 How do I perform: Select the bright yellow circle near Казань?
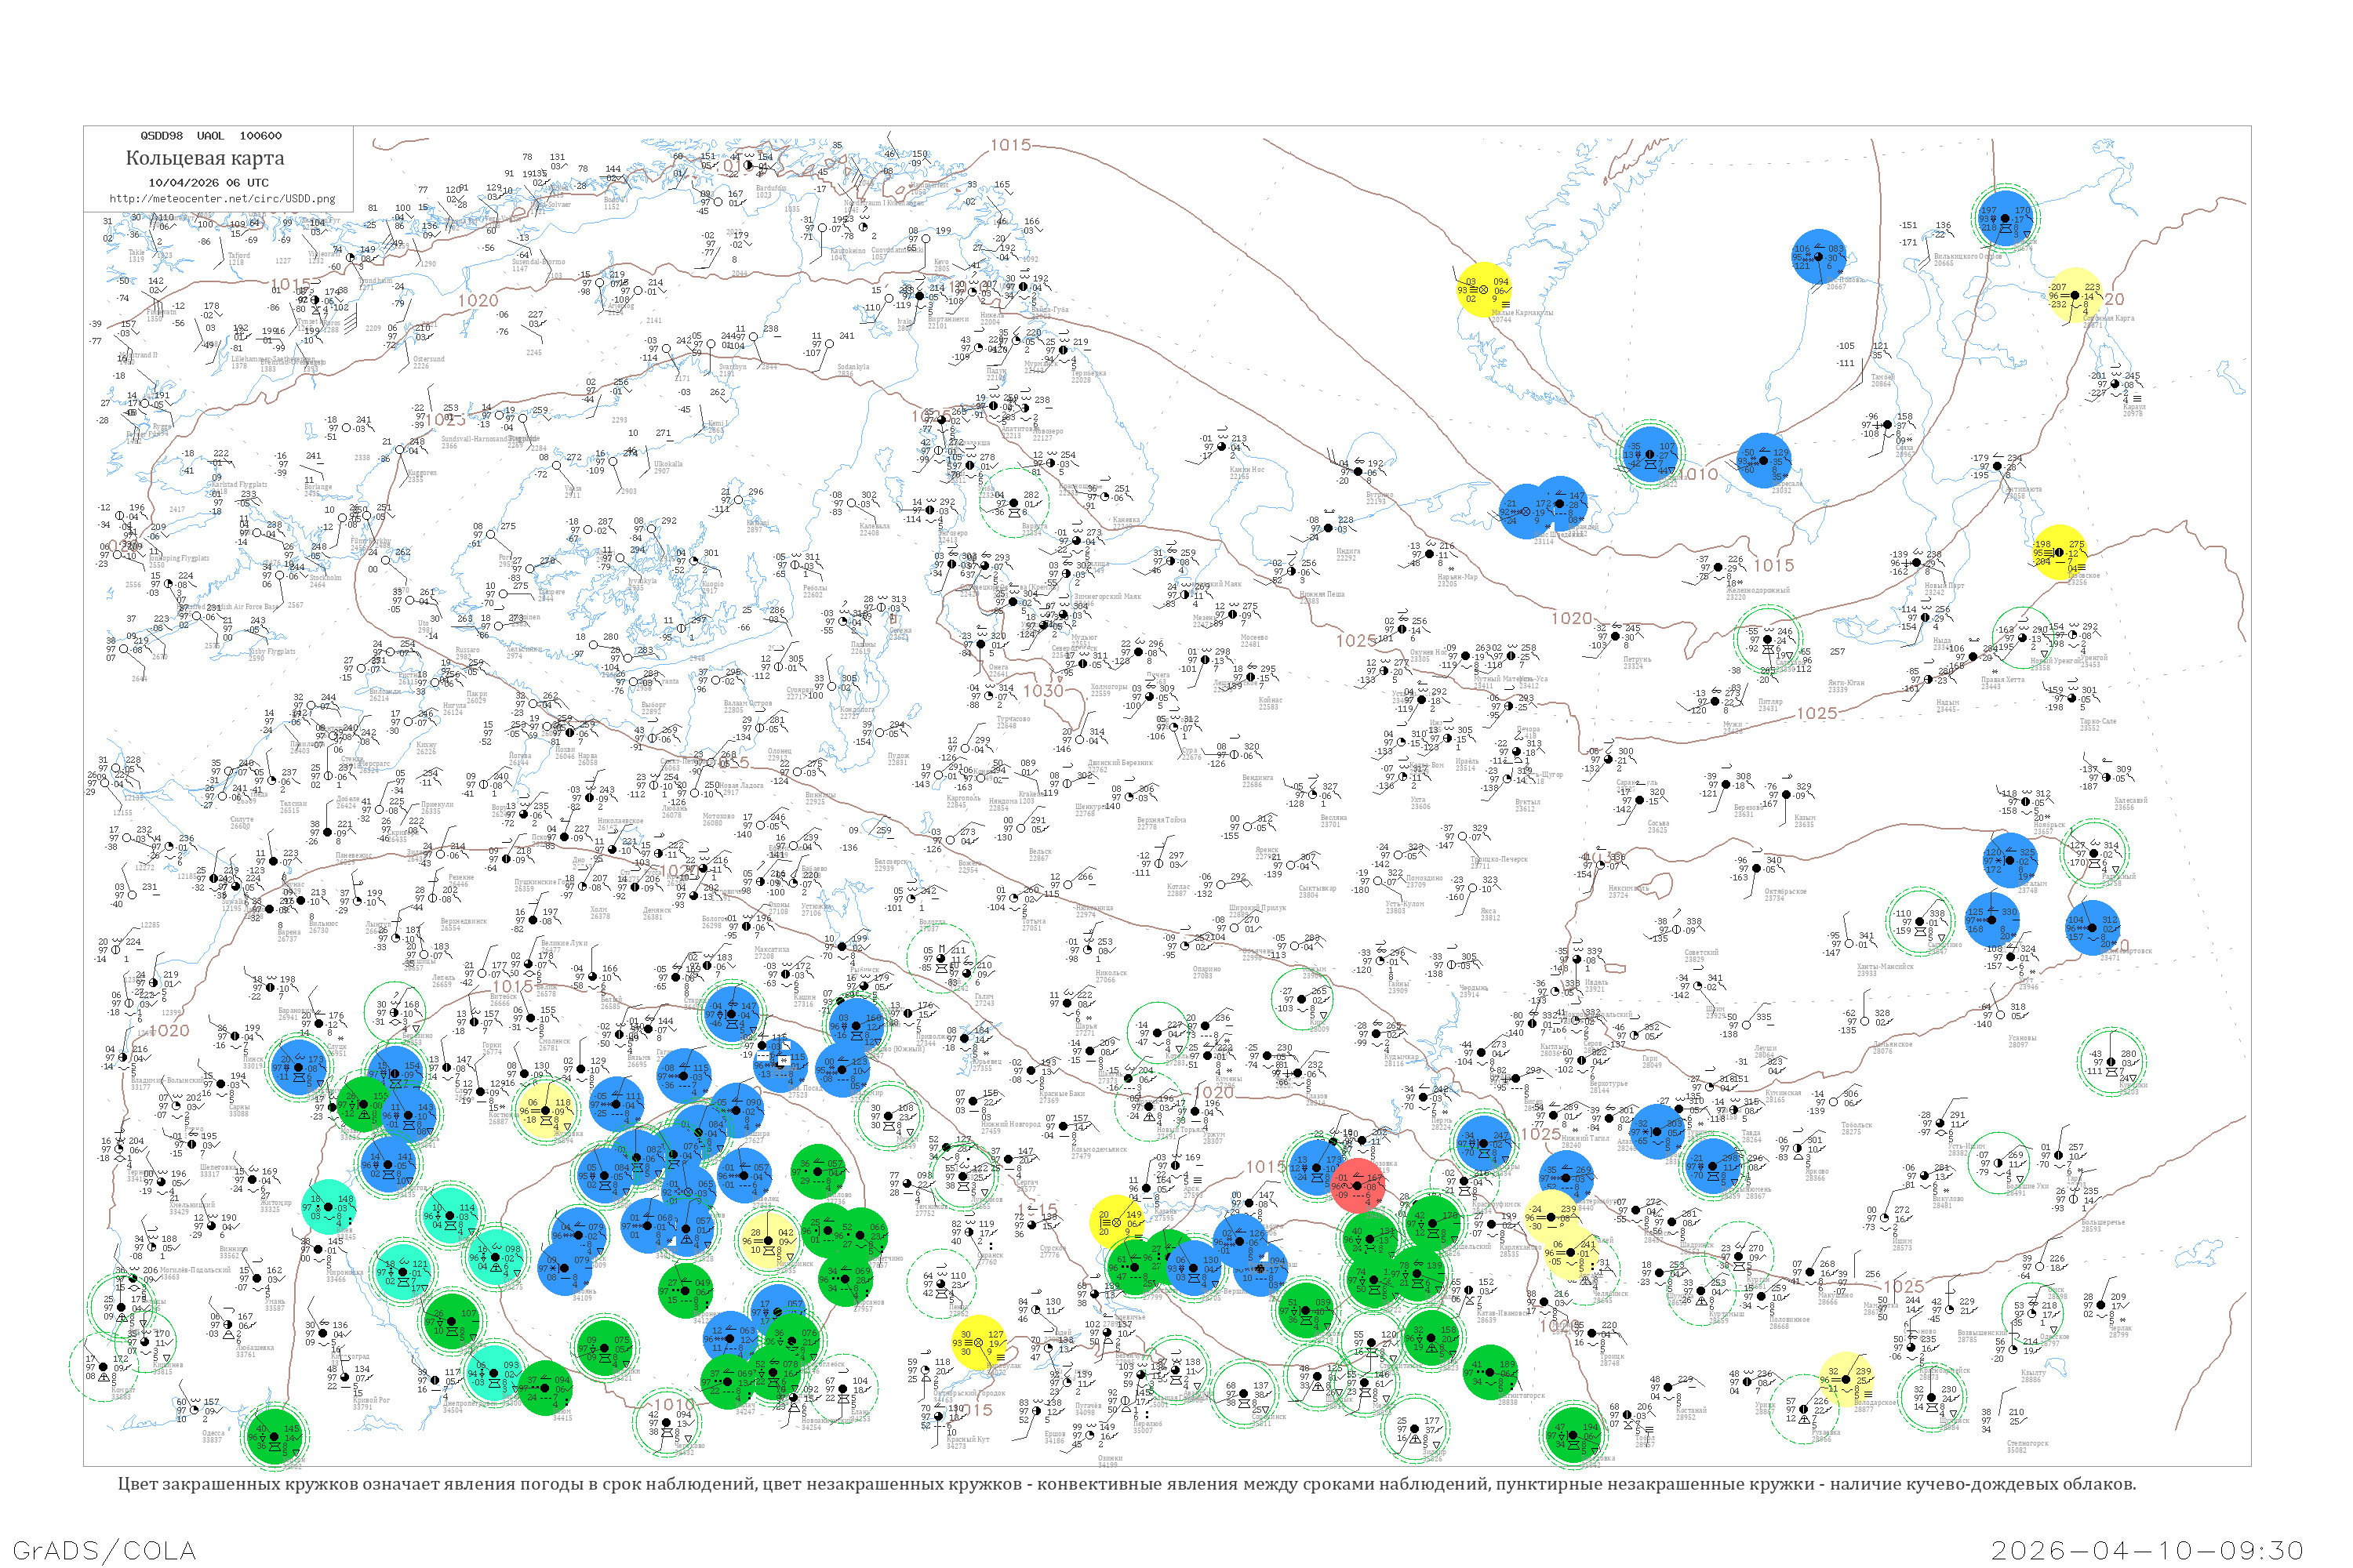(1116, 1222)
